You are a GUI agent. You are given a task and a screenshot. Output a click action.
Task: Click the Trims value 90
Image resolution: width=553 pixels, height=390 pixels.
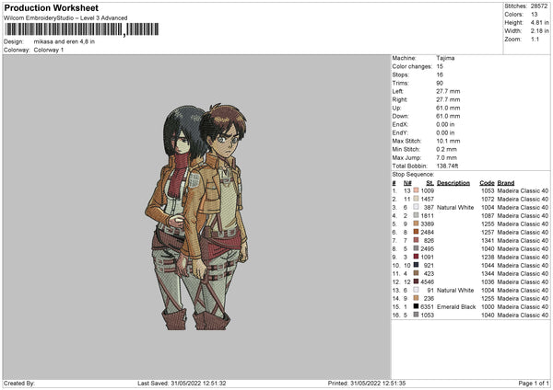click(440, 83)
